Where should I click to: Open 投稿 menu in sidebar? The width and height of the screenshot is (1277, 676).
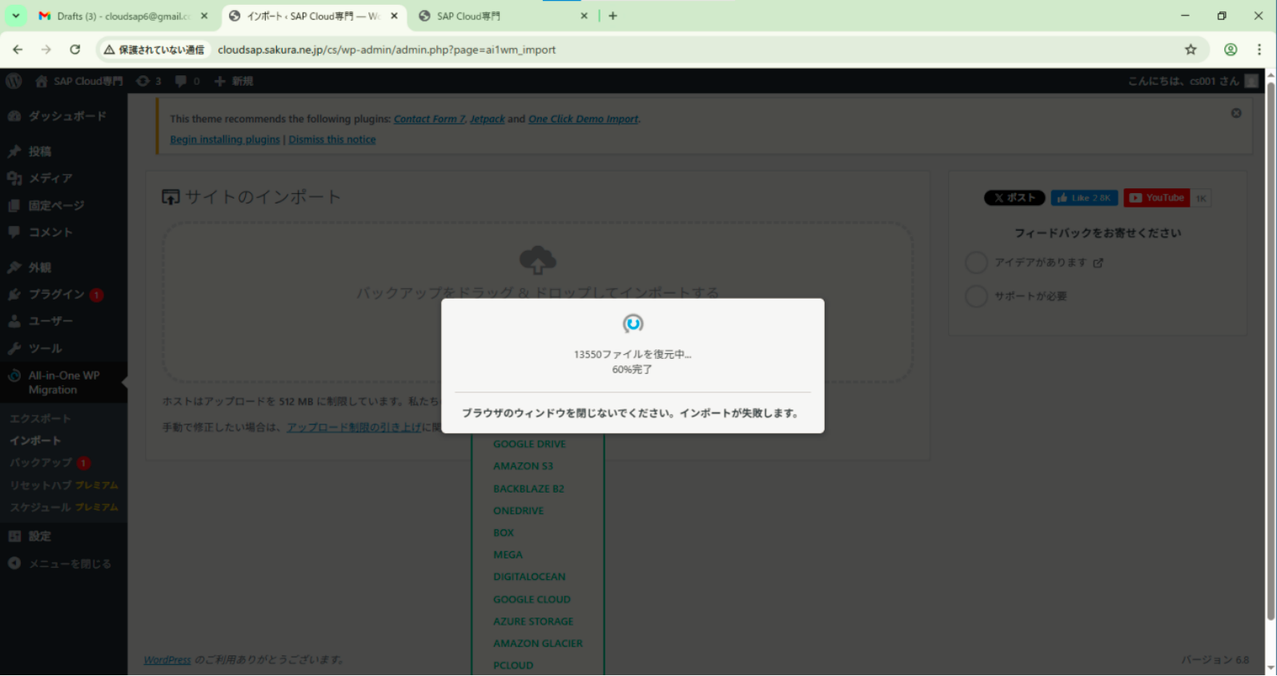point(63,151)
